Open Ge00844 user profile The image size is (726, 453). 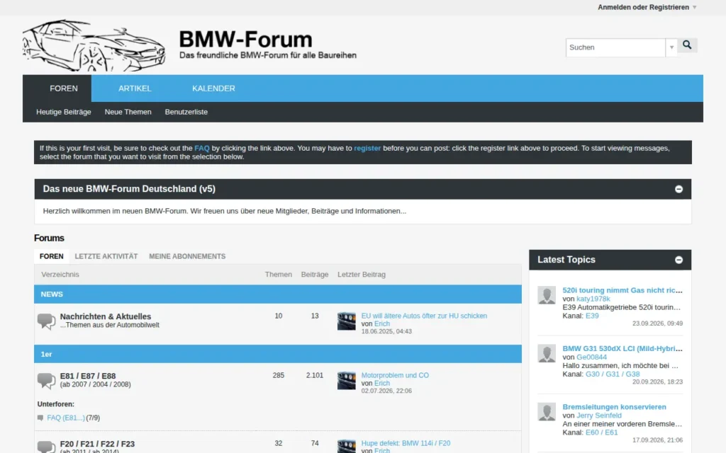(x=592, y=357)
